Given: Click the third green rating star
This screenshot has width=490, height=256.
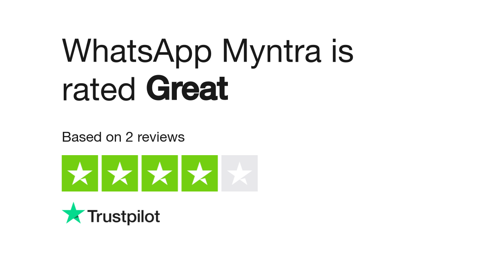Looking at the screenshot, I should coord(160,173).
